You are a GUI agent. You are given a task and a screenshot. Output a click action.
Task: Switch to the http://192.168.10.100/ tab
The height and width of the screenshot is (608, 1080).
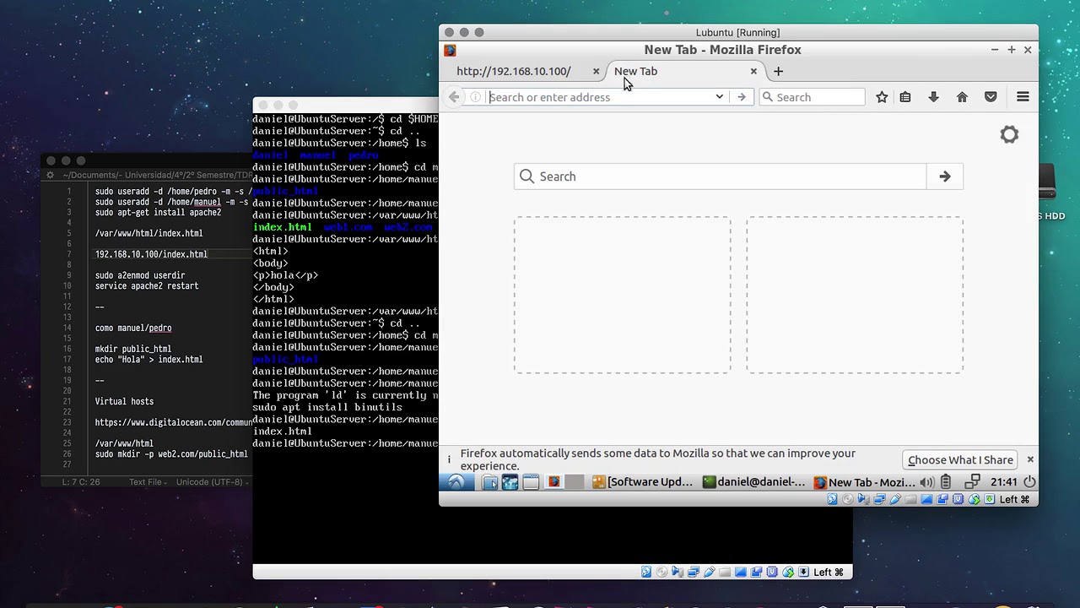pos(514,71)
